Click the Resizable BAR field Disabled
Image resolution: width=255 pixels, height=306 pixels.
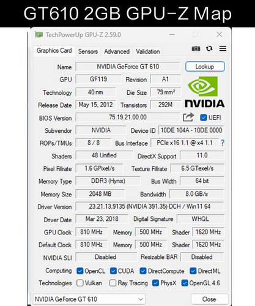point(202,257)
